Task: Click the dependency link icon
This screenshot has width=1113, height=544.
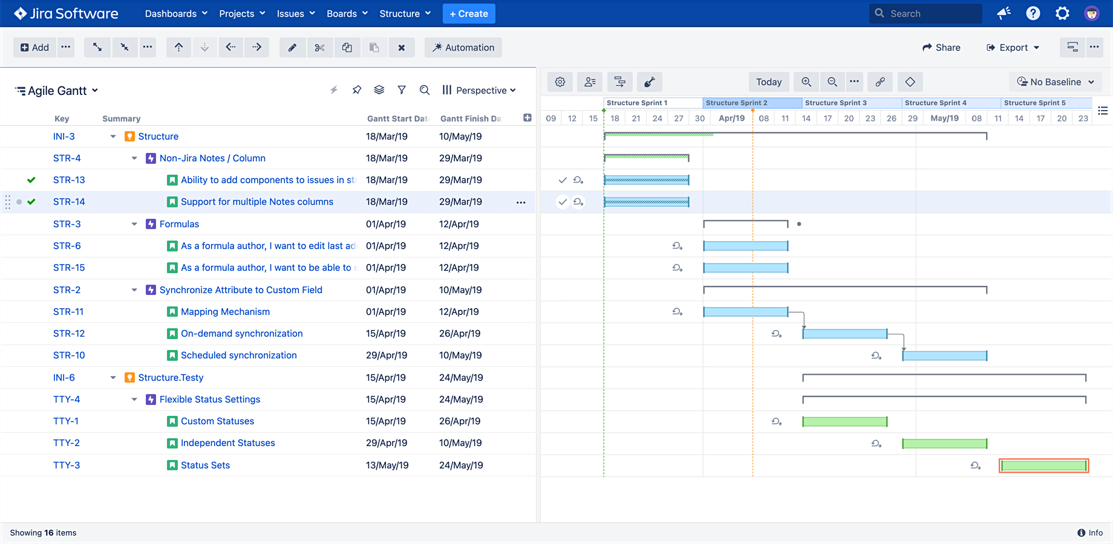Action: (x=880, y=82)
